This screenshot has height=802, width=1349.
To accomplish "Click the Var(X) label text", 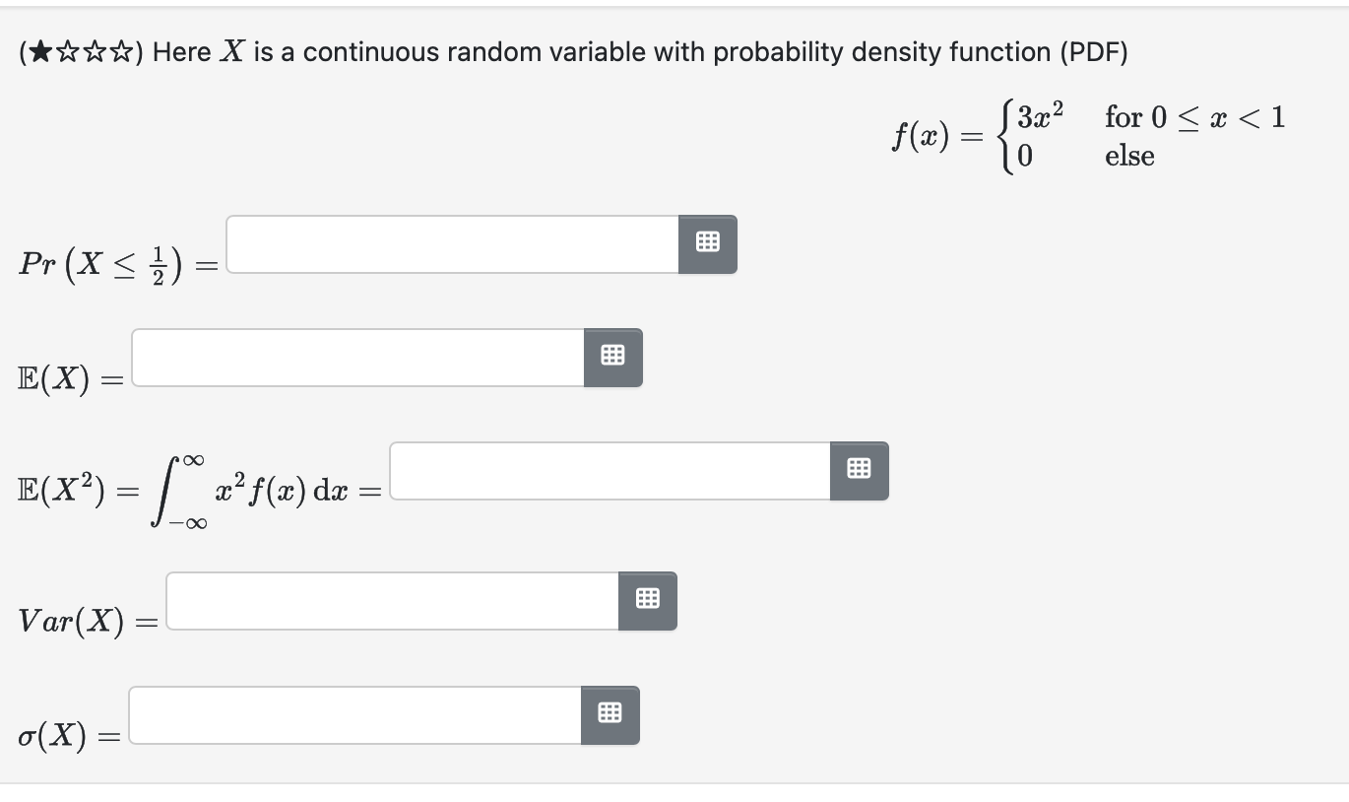I will (69, 619).
